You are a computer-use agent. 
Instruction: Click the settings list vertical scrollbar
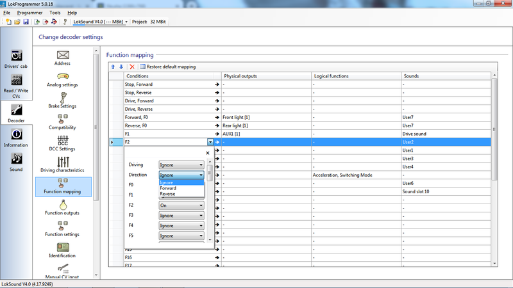tap(96, 127)
